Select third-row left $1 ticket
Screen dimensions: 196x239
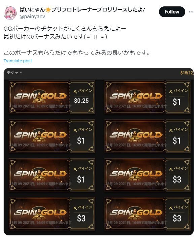[x=52, y=175]
